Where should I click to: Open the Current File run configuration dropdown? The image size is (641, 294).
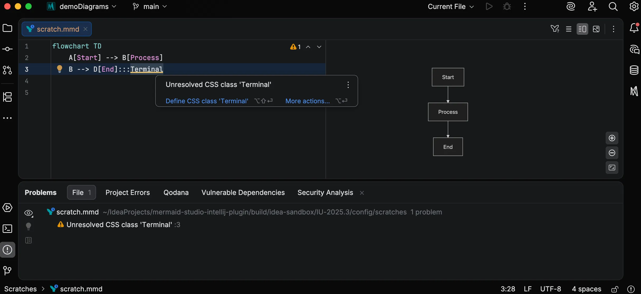(x=450, y=7)
